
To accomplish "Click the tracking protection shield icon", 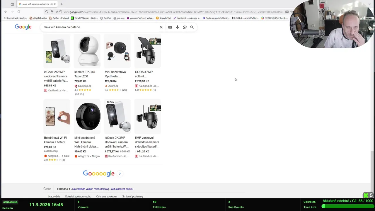I will coord(47,12).
